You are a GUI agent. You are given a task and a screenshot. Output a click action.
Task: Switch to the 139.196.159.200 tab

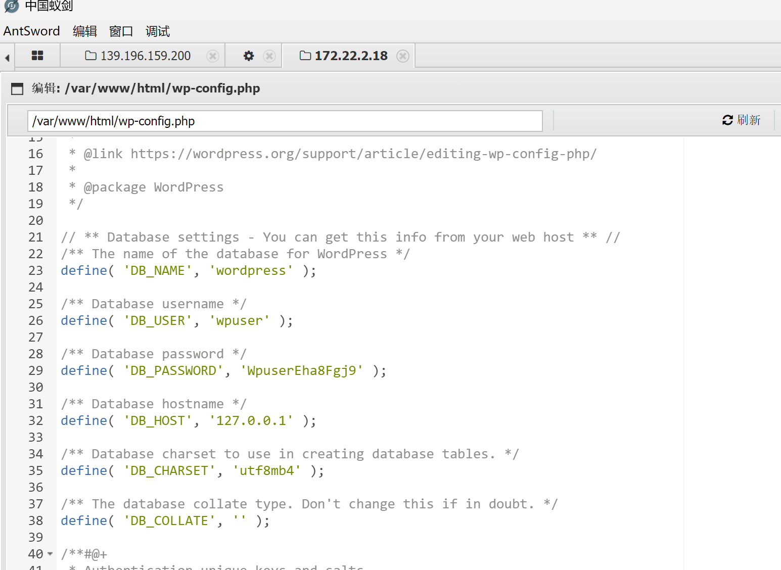pyautogui.click(x=145, y=56)
